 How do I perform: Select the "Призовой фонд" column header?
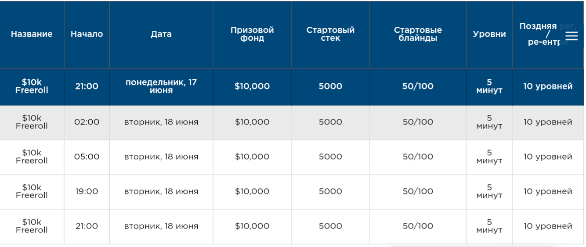coord(252,34)
